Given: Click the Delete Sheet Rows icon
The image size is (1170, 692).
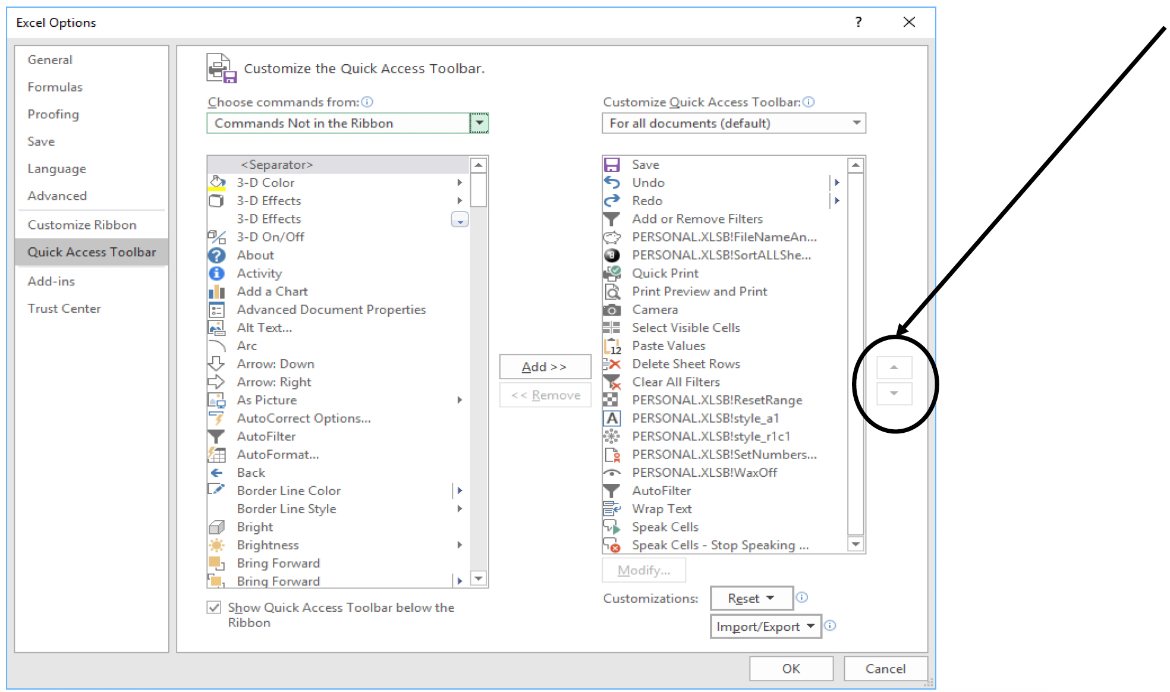Looking at the screenshot, I should point(612,364).
